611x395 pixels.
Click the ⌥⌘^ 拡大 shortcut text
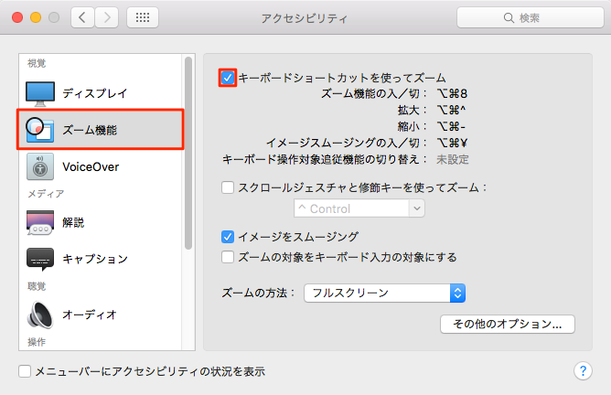point(451,111)
